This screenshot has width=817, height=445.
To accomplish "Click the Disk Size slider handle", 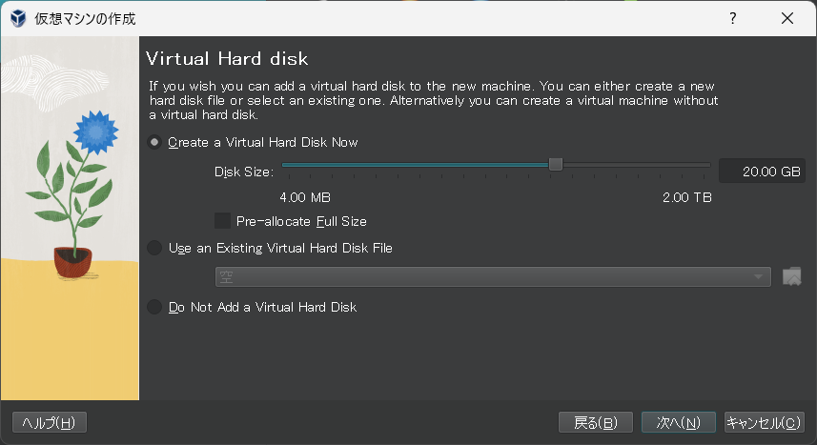I will [556, 165].
